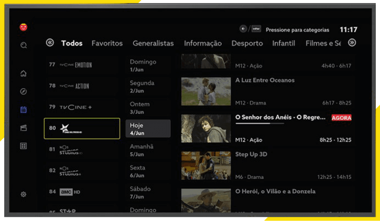The image size is (380, 221).
Task: Click the 11:17 clock
Action: coord(349,30)
